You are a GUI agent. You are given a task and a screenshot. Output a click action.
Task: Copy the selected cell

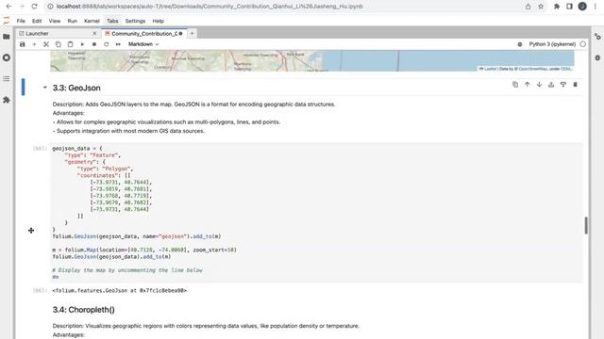point(59,44)
